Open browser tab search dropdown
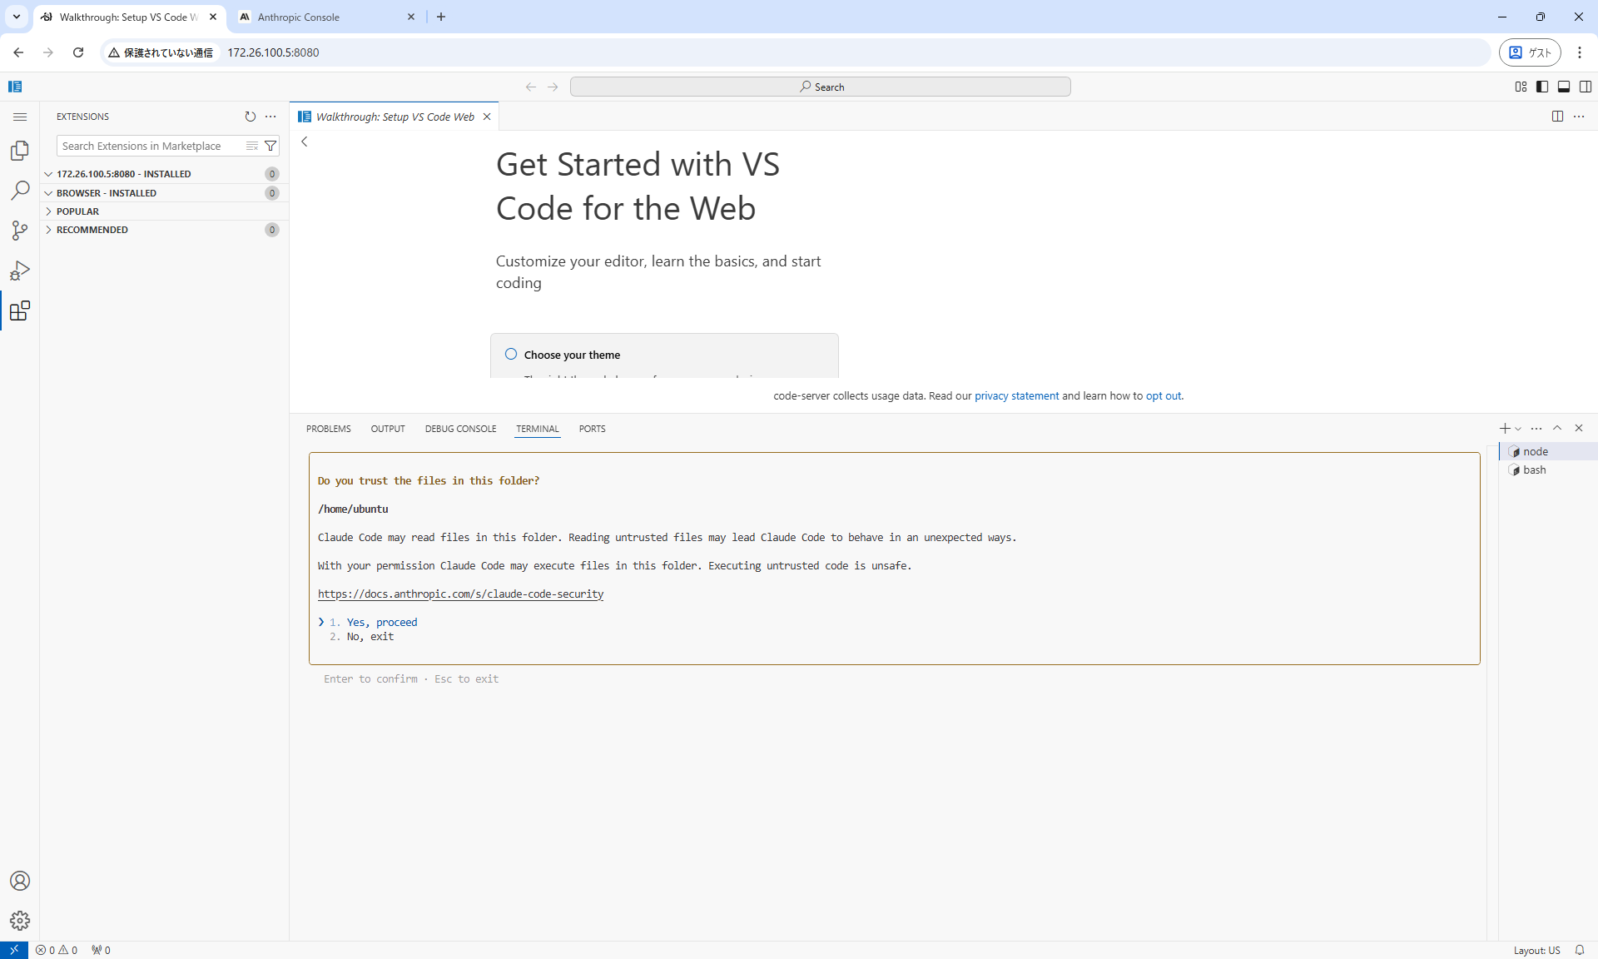Image resolution: width=1598 pixels, height=959 pixels. [16, 17]
